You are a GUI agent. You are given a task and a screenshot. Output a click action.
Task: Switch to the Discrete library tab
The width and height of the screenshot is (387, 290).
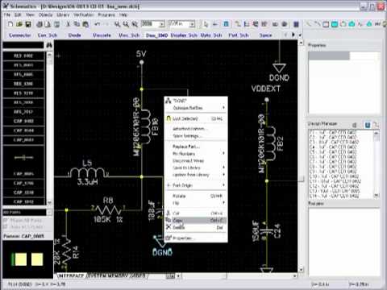coord(102,35)
